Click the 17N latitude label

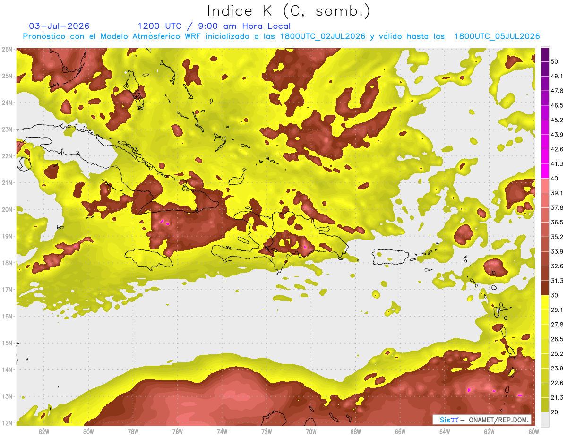point(7,290)
